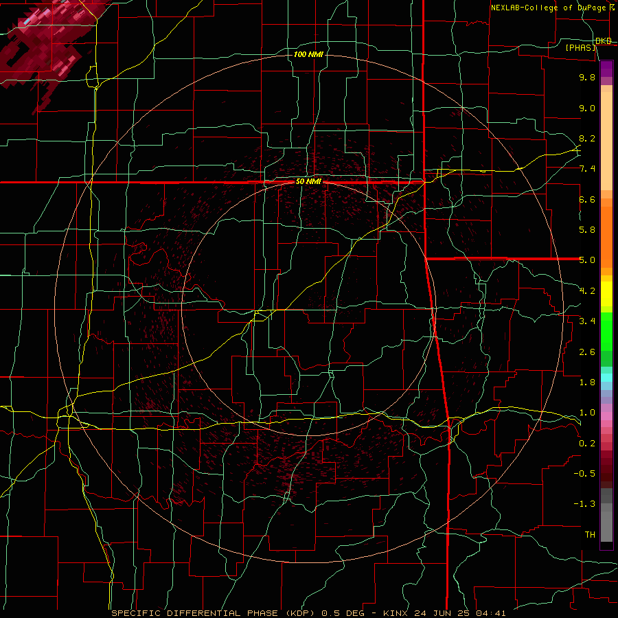The height and width of the screenshot is (618, 618).
Task: Select the dark orange segment of the color bar
Action: (606, 238)
